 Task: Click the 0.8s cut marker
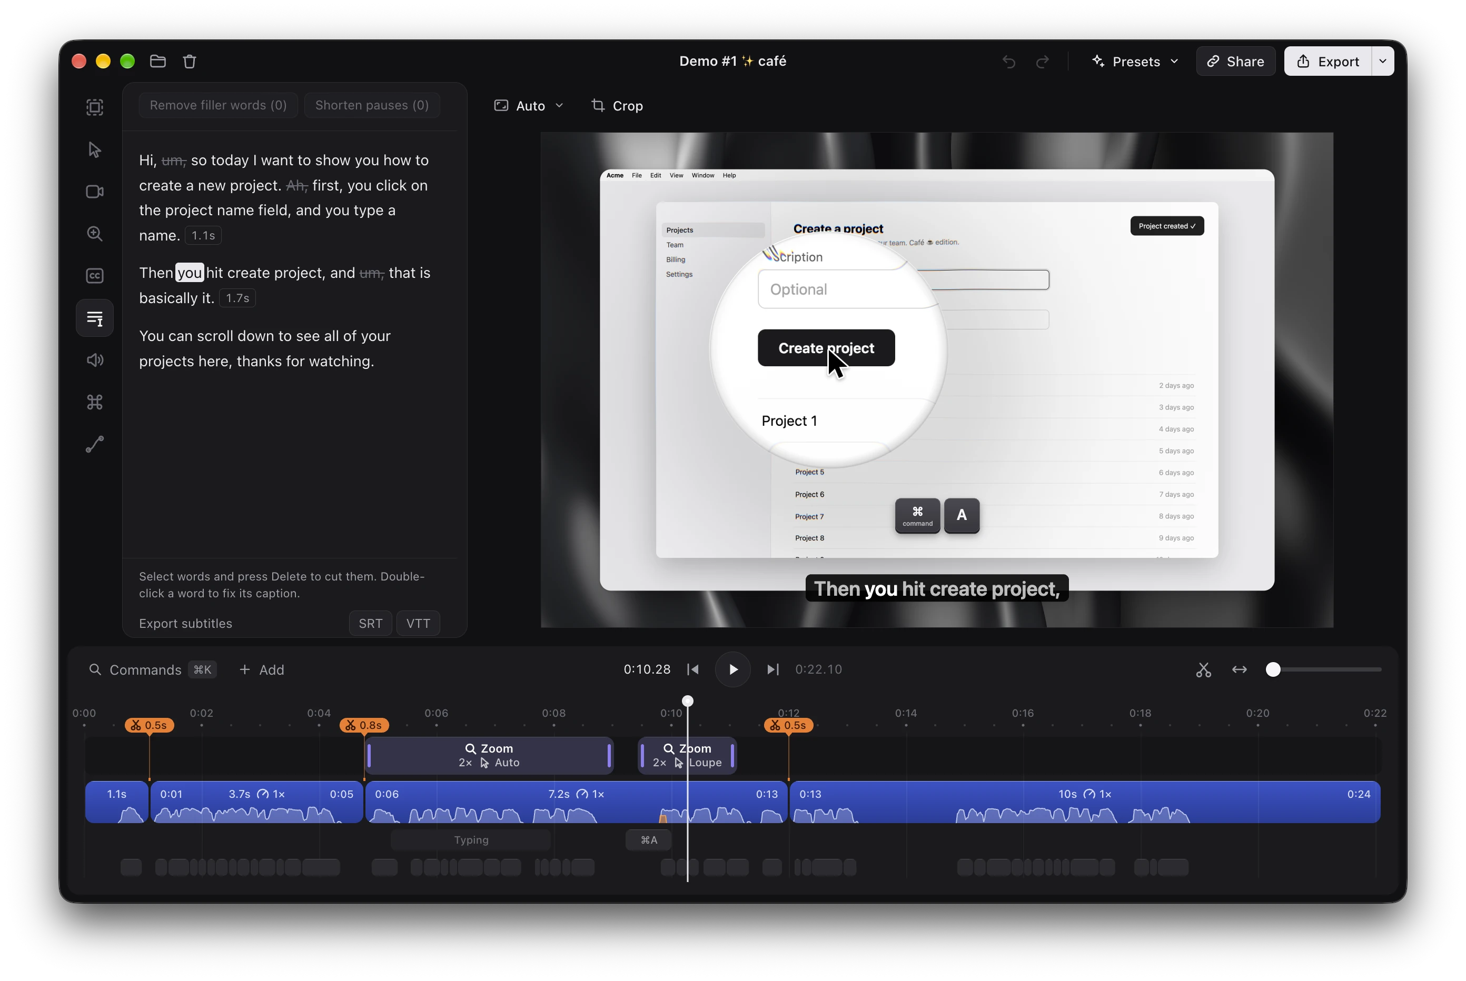[364, 725]
